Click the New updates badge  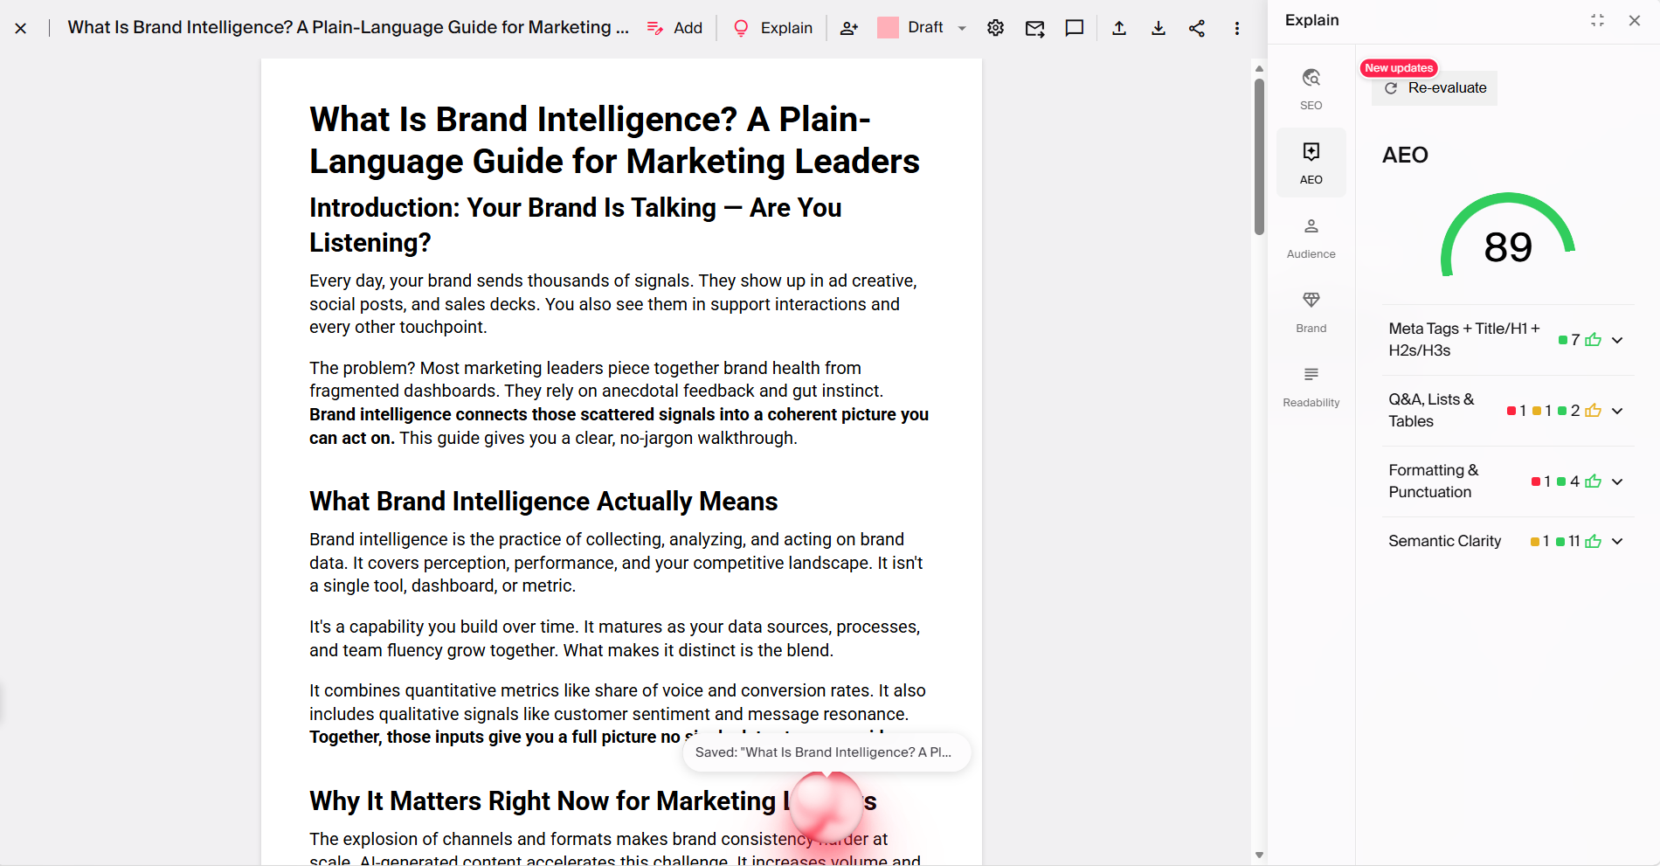1399,68
